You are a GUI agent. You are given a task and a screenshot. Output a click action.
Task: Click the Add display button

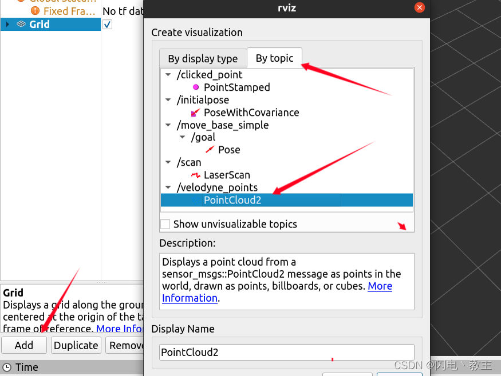click(x=24, y=345)
